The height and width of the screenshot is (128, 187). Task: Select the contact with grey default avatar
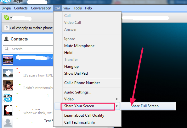point(27,123)
